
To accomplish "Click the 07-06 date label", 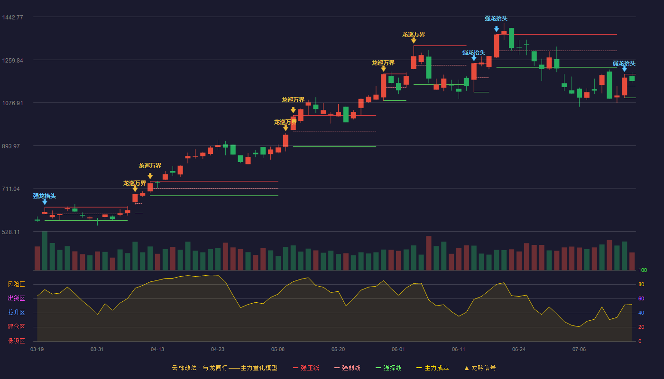I will [x=579, y=349].
